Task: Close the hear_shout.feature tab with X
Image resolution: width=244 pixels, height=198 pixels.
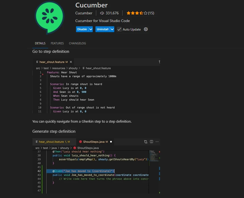Action: pos(71,62)
